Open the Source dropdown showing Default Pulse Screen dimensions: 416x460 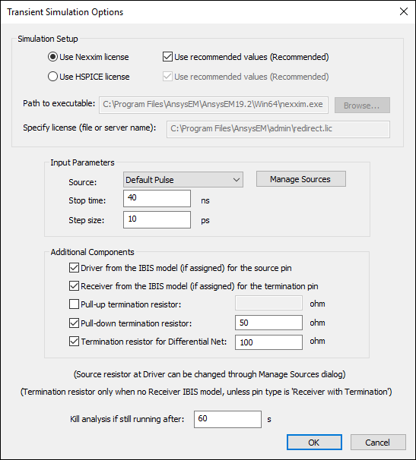(x=183, y=180)
